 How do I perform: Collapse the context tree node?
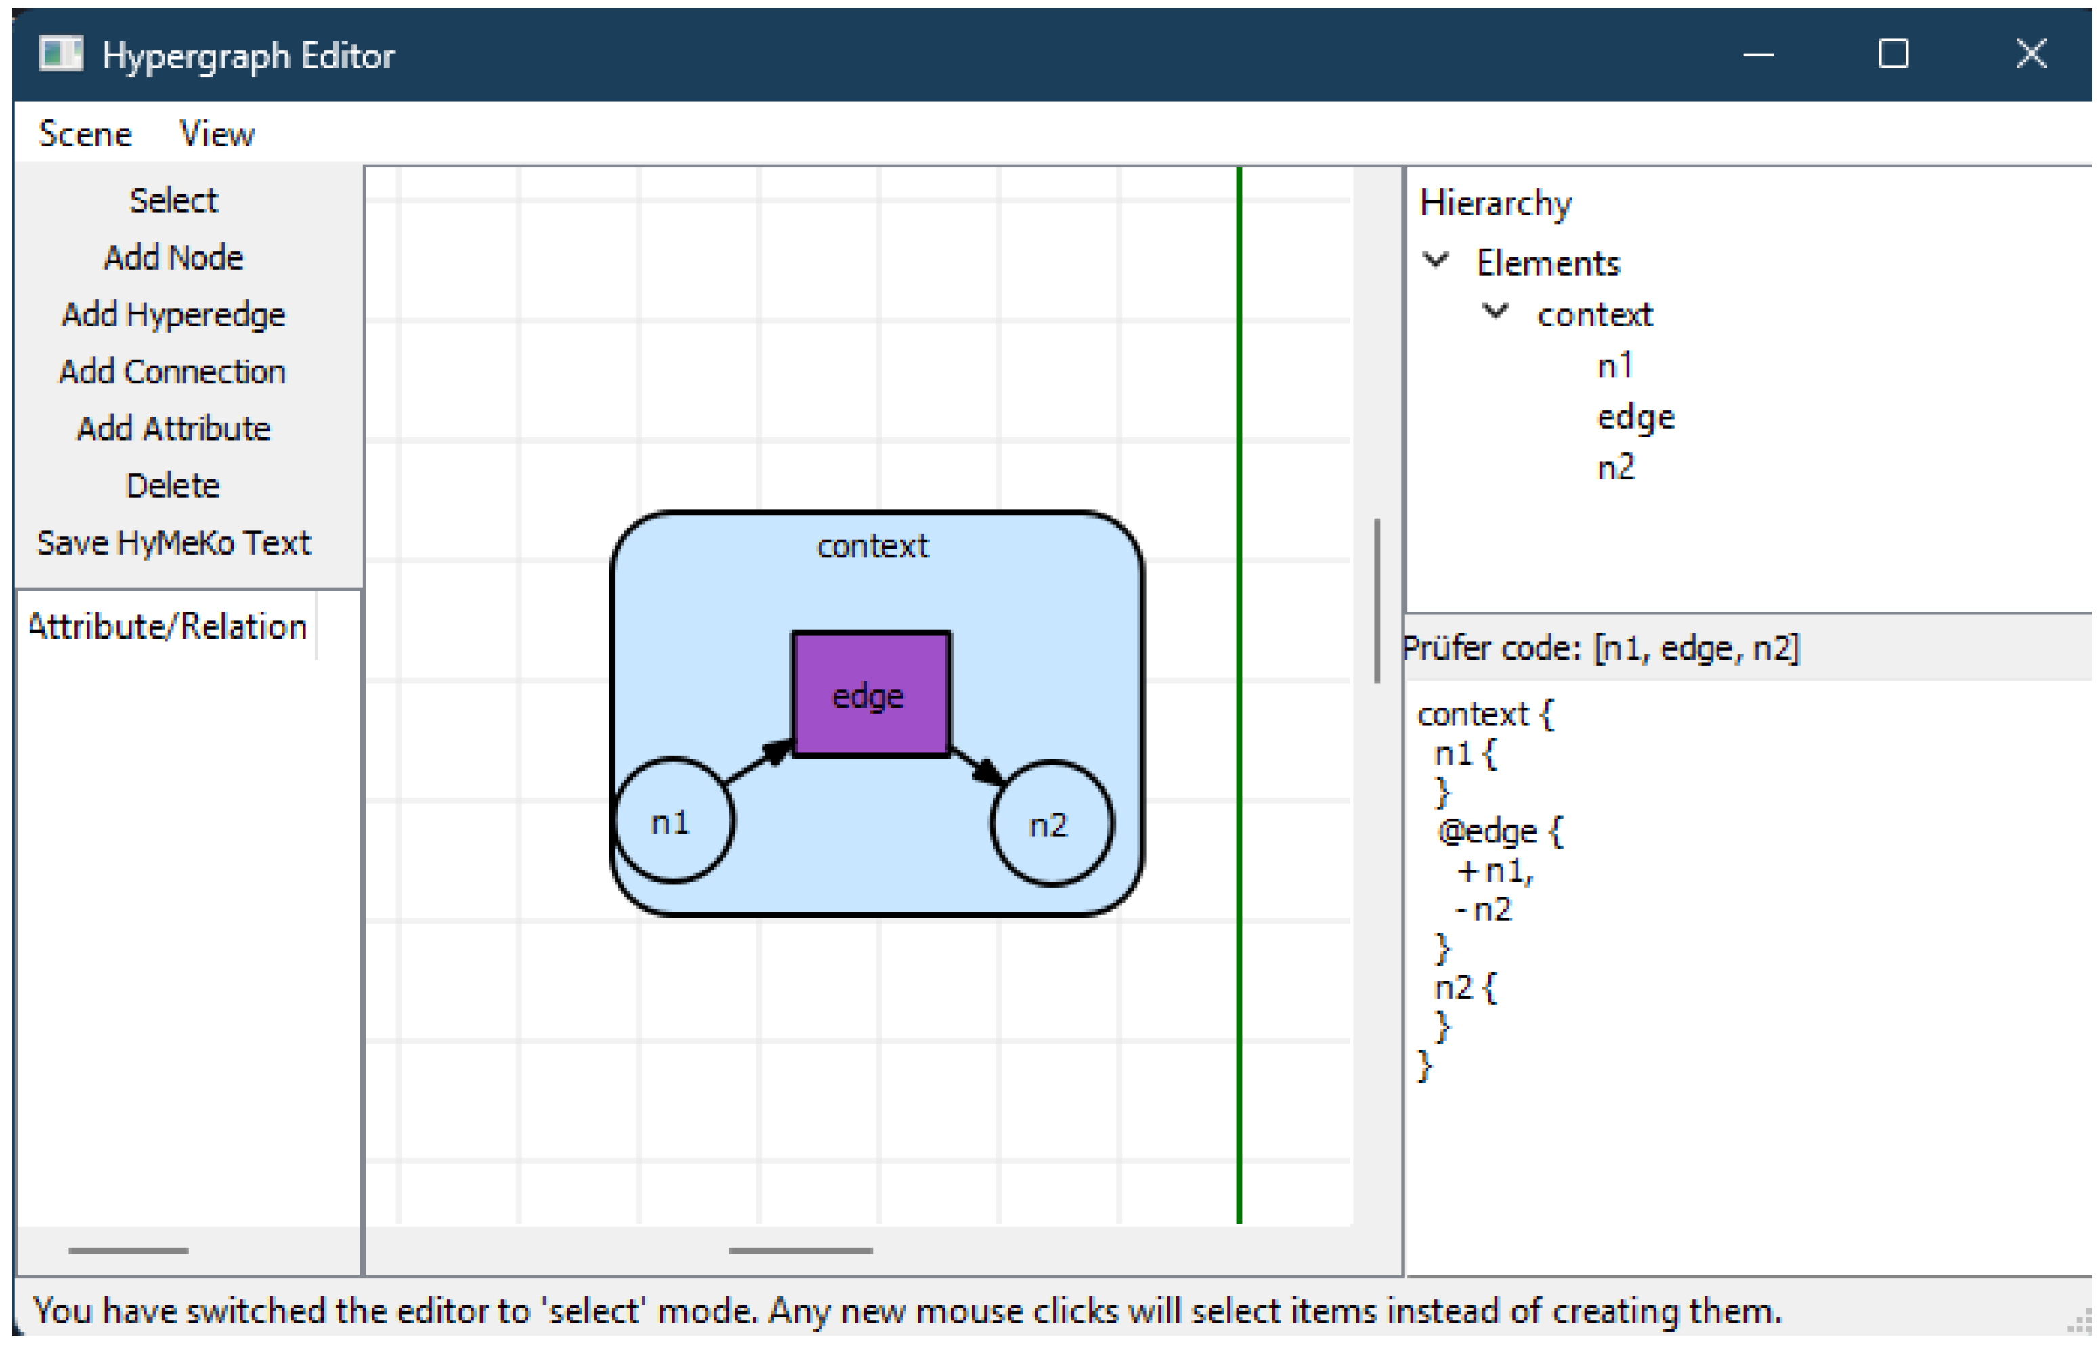(x=1496, y=312)
